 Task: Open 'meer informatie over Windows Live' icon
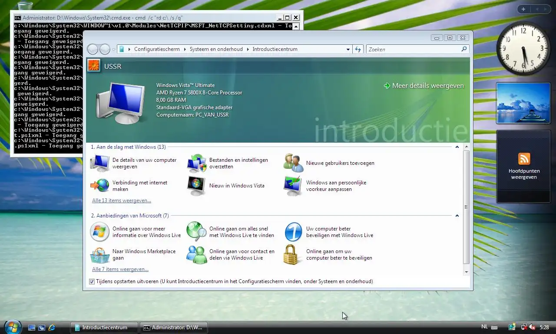tap(100, 232)
